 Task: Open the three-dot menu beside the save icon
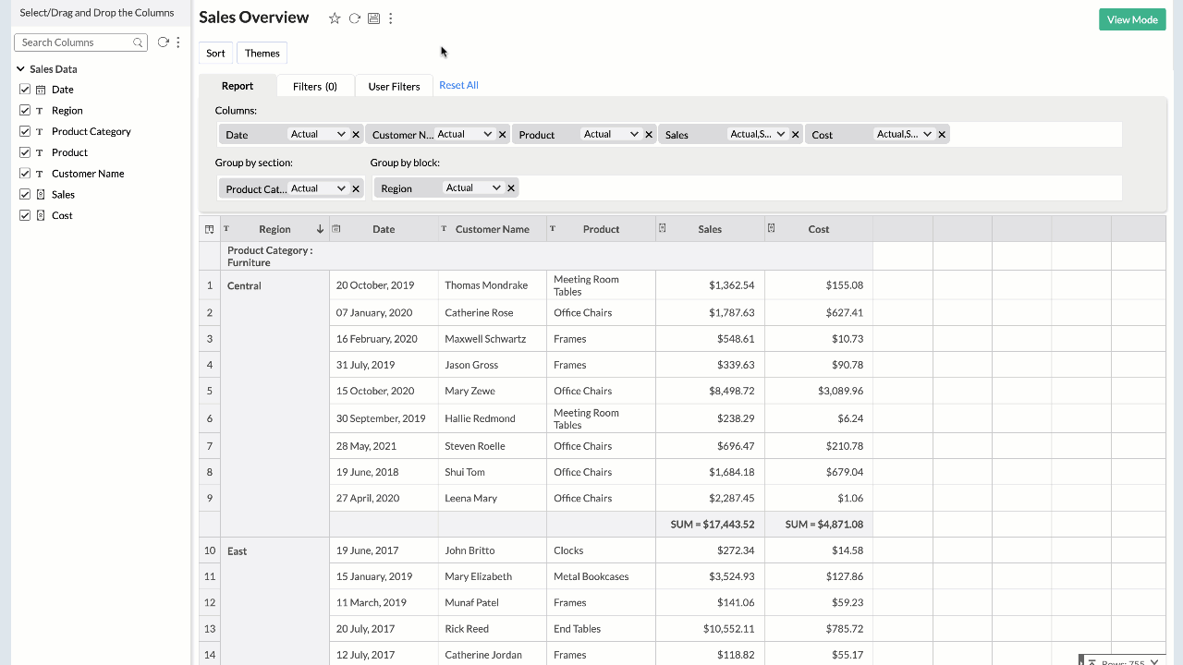pyautogui.click(x=390, y=18)
